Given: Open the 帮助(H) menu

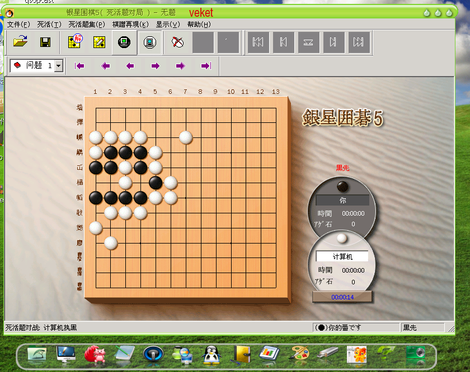Looking at the screenshot, I should click(199, 24).
